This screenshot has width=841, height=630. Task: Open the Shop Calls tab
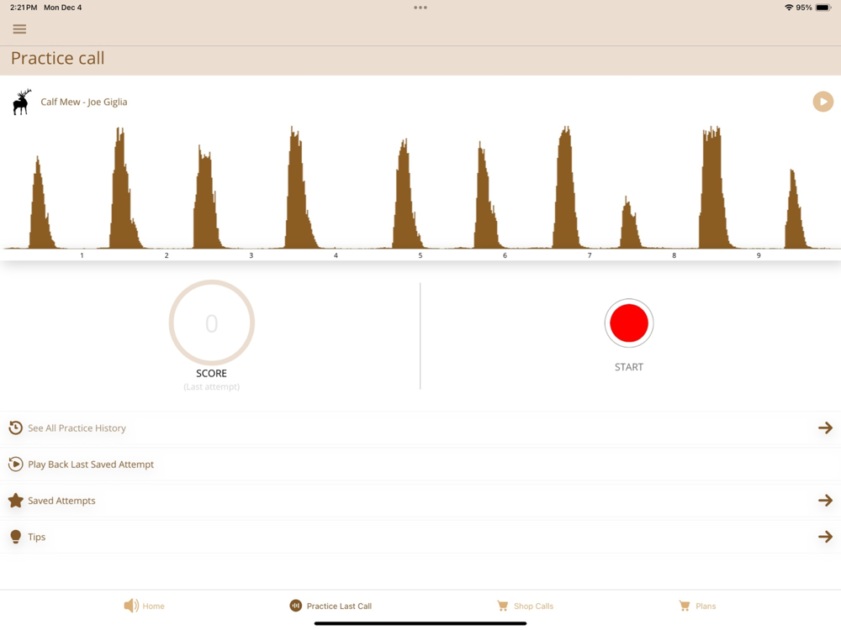525,606
